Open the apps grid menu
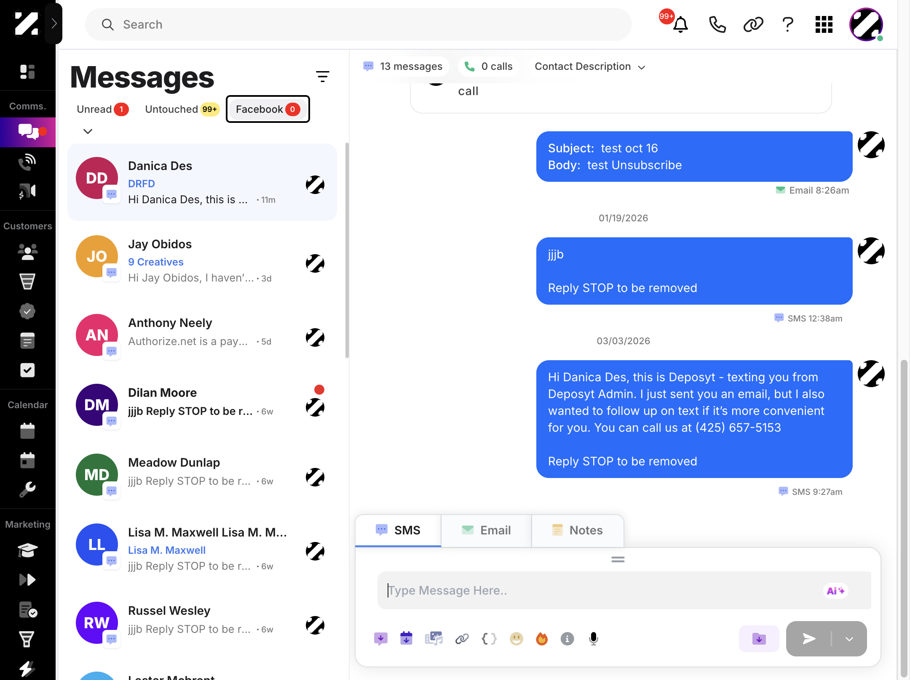 (x=824, y=24)
